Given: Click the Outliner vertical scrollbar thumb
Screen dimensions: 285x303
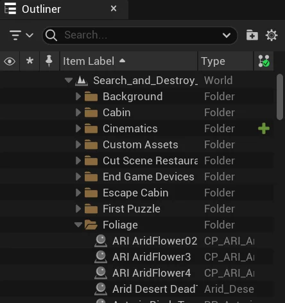Looking at the screenshot, I should coord(280,97).
